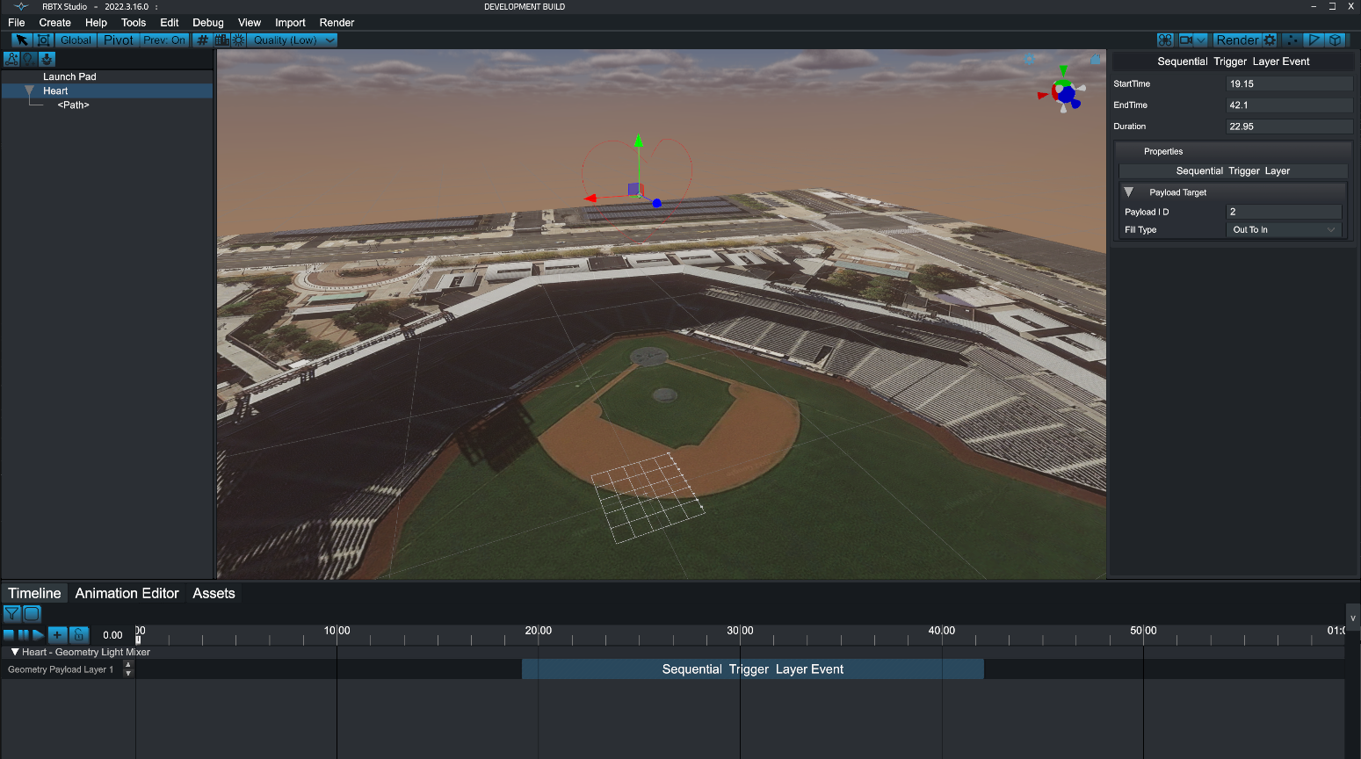The image size is (1361, 759).
Task: Click the grid snap # icon
Action: [x=201, y=40]
